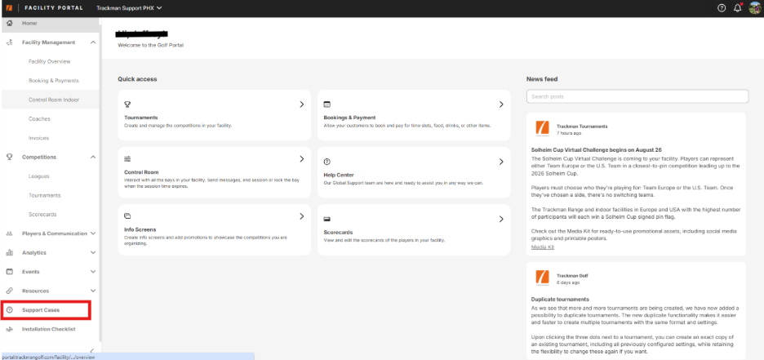
Task: Open Installation Checklist sidebar item
Action: [x=51, y=329]
